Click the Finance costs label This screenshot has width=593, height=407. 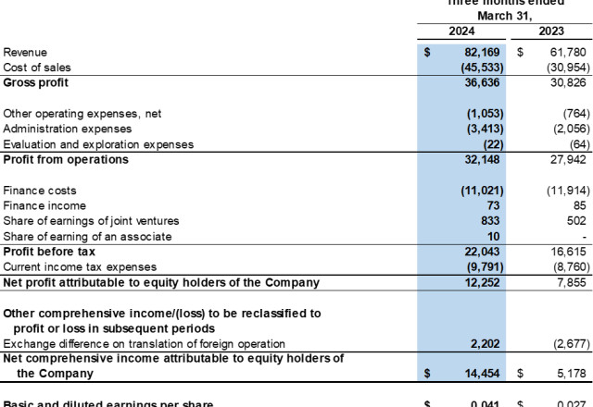(39, 191)
